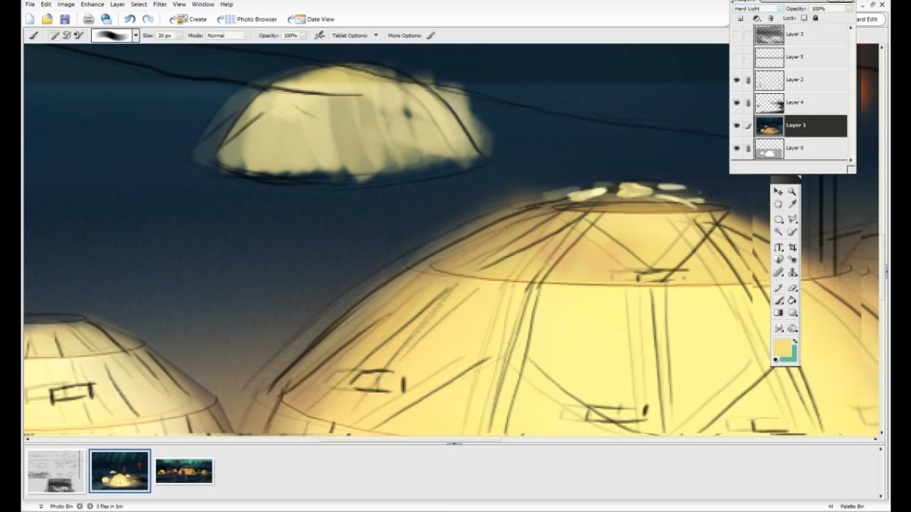Create a new layer icon
Screen dimensions: 911x512
point(740,18)
